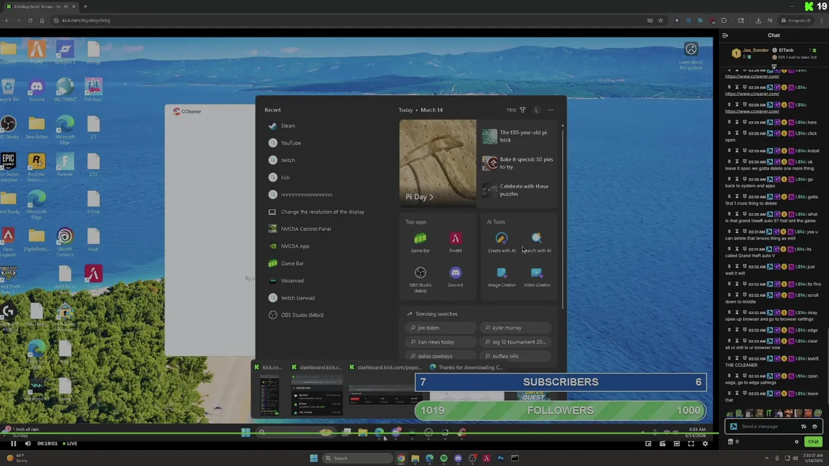Go to Chrome home page button
Screen dimensions: 829x466
[x=42, y=20]
